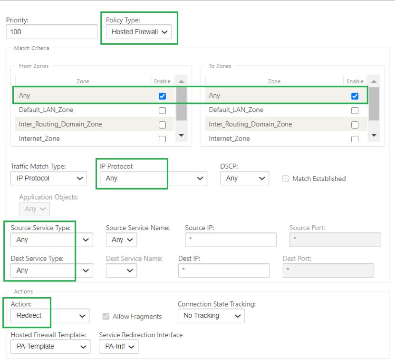395x360 pixels.
Task: Open the IP Protocol dropdown
Action: click(x=154, y=178)
